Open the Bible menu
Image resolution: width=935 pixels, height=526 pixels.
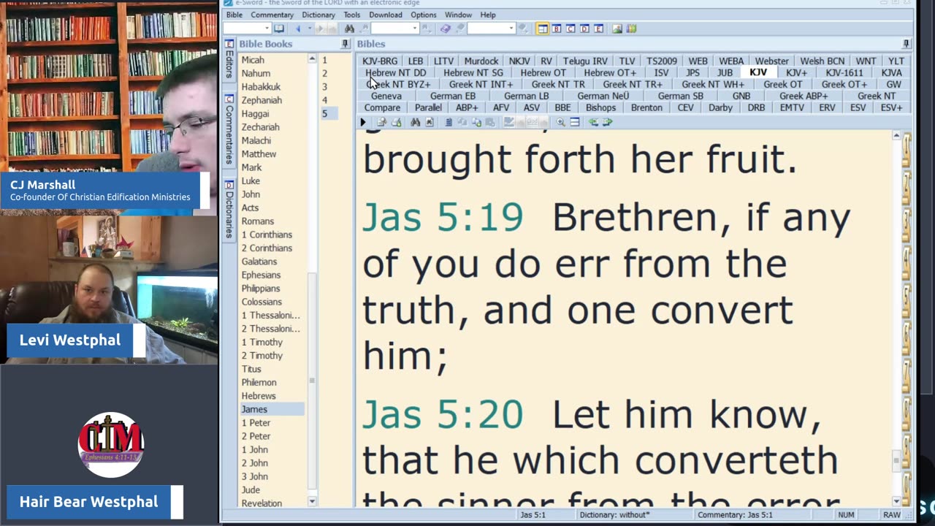234,15
